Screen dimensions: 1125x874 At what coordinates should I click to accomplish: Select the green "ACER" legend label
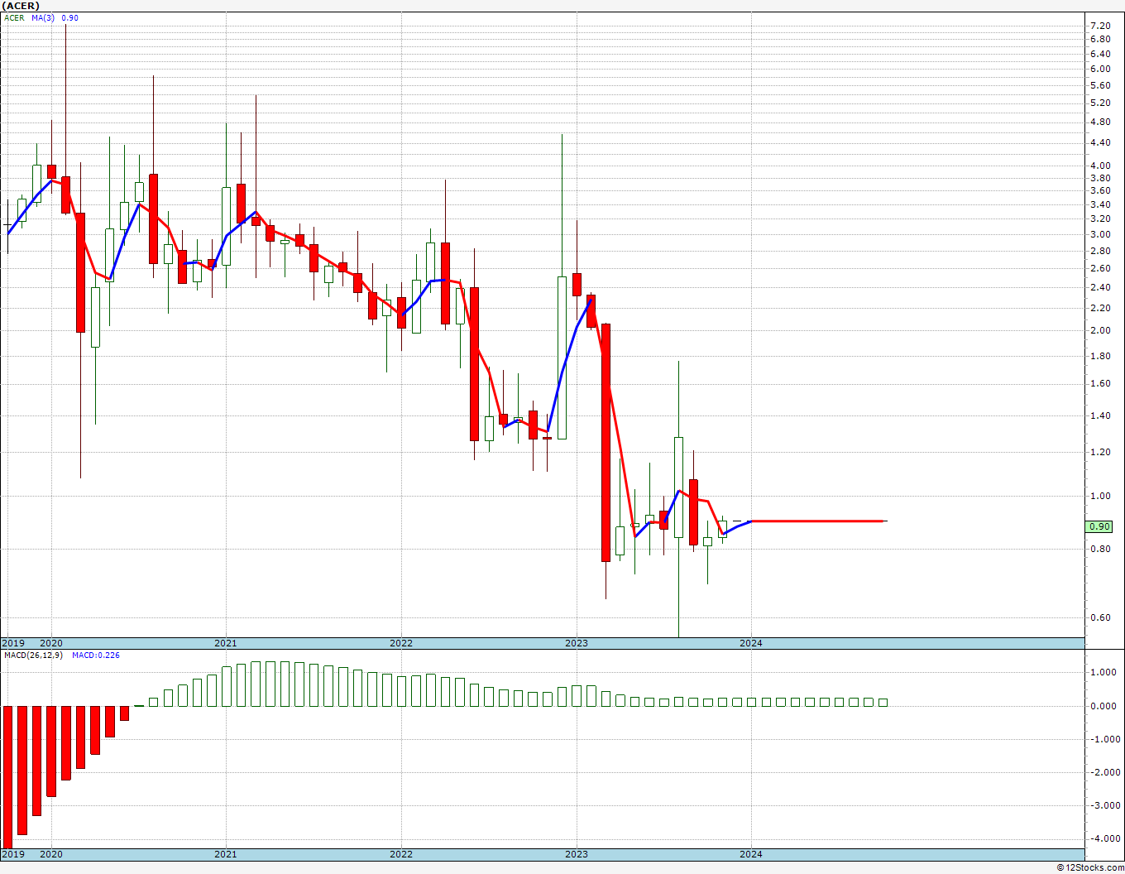[x=14, y=17]
